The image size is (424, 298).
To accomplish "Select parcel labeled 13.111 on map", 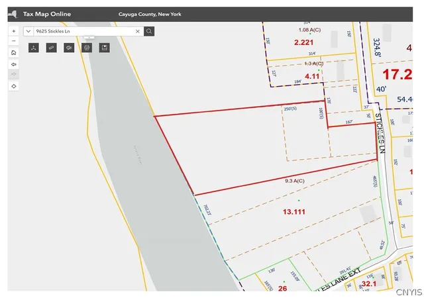I will (294, 212).
